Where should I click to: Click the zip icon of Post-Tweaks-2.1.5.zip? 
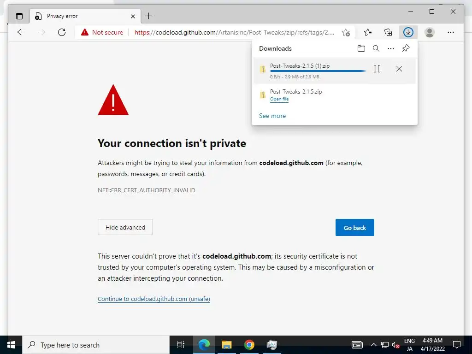[x=263, y=95]
